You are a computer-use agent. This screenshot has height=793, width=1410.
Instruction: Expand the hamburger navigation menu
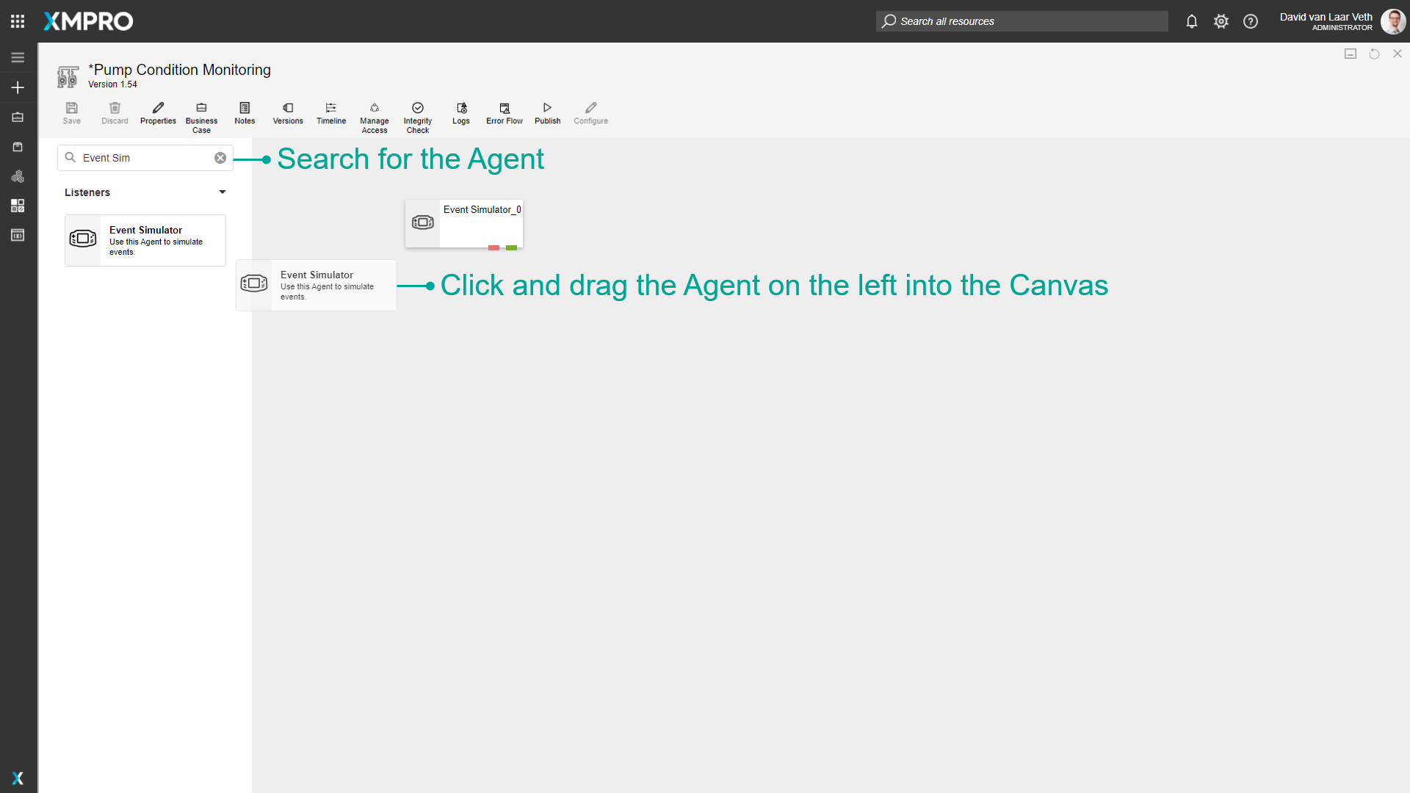(x=18, y=57)
